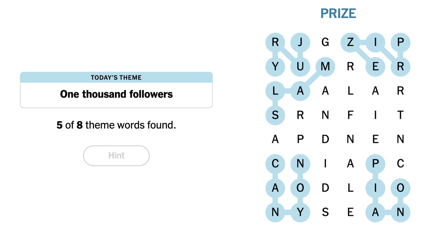Click the letter Z starting the word ZIP

(351, 42)
